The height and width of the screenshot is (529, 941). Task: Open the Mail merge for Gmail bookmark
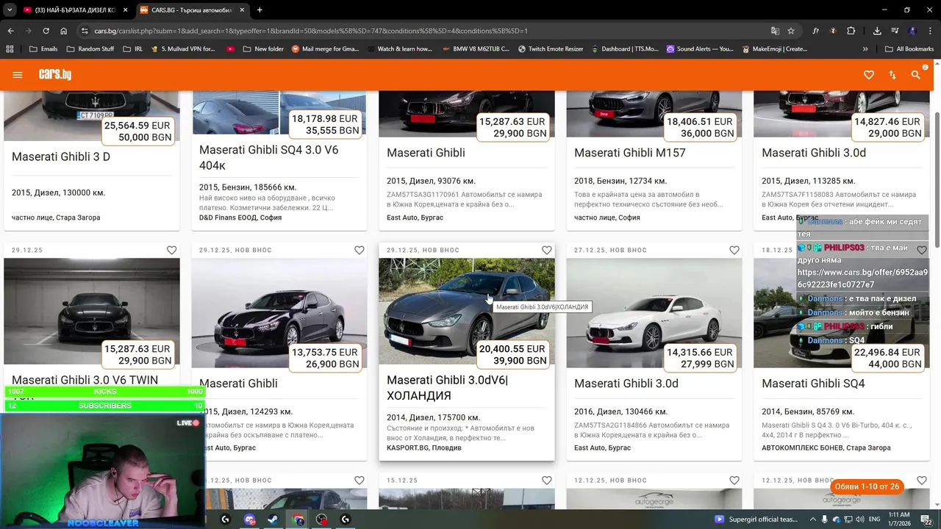325,49
